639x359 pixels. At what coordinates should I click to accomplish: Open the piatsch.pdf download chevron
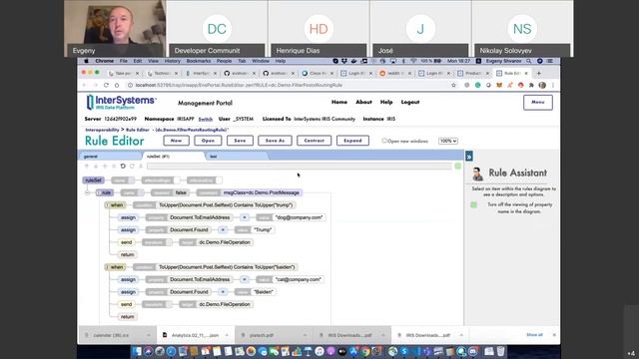(305, 335)
